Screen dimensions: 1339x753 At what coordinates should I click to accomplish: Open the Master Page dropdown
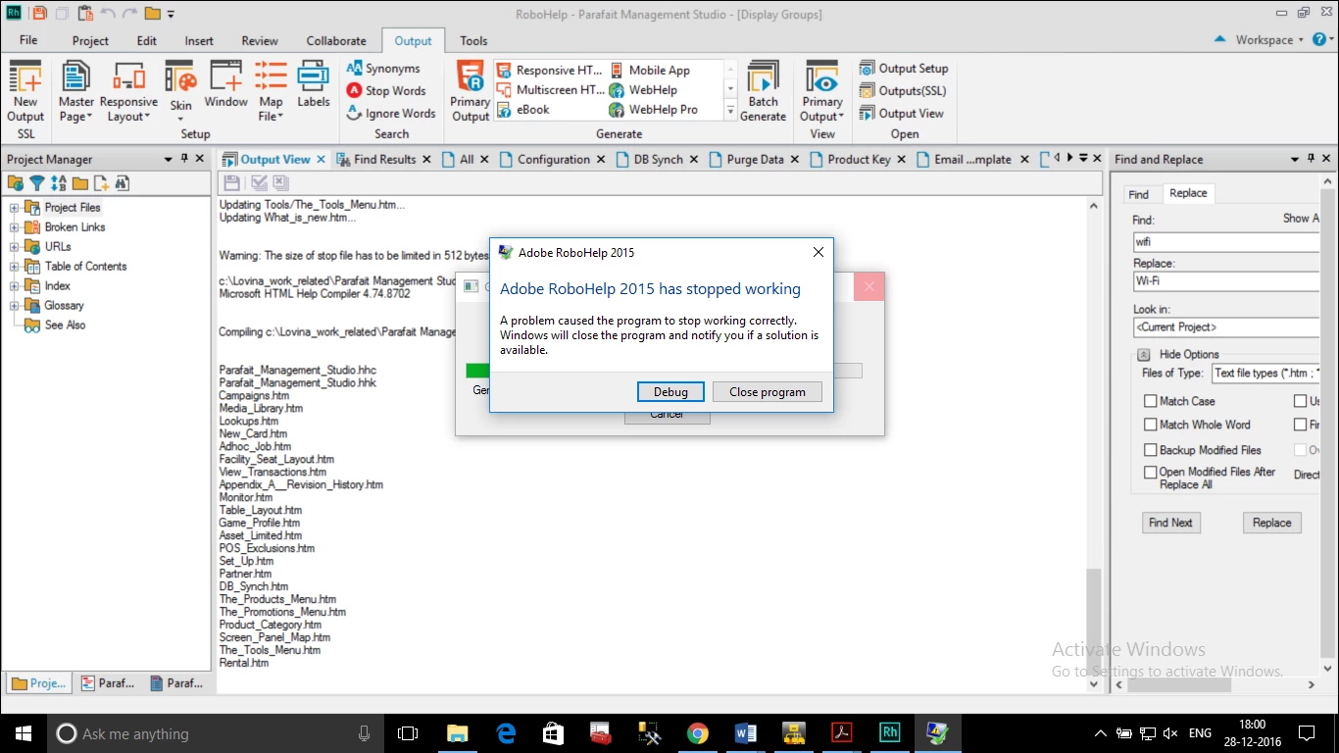(x=75, y=91)
